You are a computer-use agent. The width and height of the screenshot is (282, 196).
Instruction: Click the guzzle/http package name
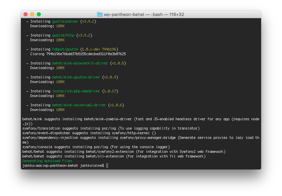[x=63, y=35]
